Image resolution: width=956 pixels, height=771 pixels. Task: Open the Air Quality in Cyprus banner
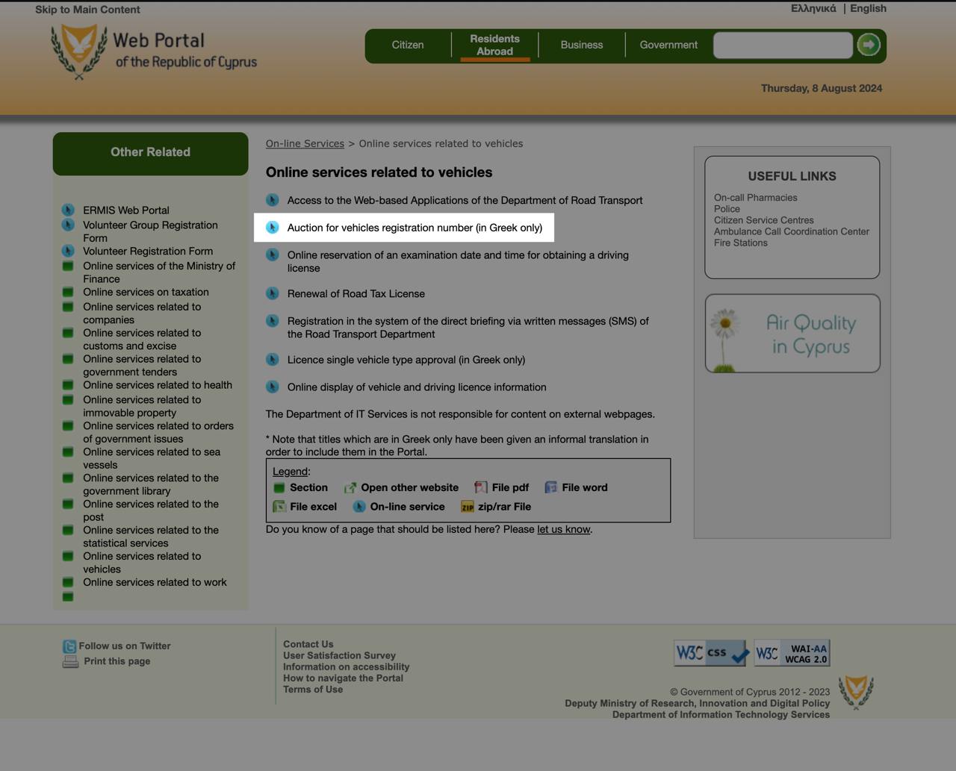792,334
